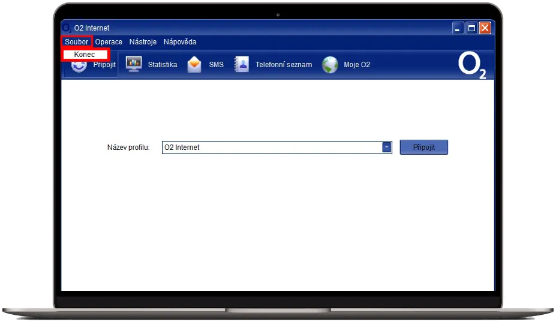The height and width of the screenshot is (322, 556).
Task: Choose Konec from the Soubor menu
Action: [x=85, y=55]
